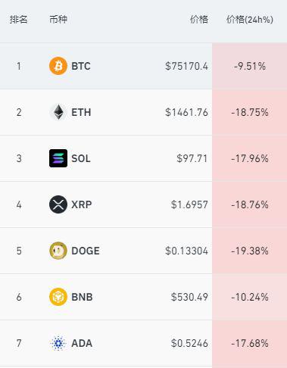The height and width of the screenshot is (368, 287).
Task: Sort by the 价格 column header
Action: click(x=199, y=20)
